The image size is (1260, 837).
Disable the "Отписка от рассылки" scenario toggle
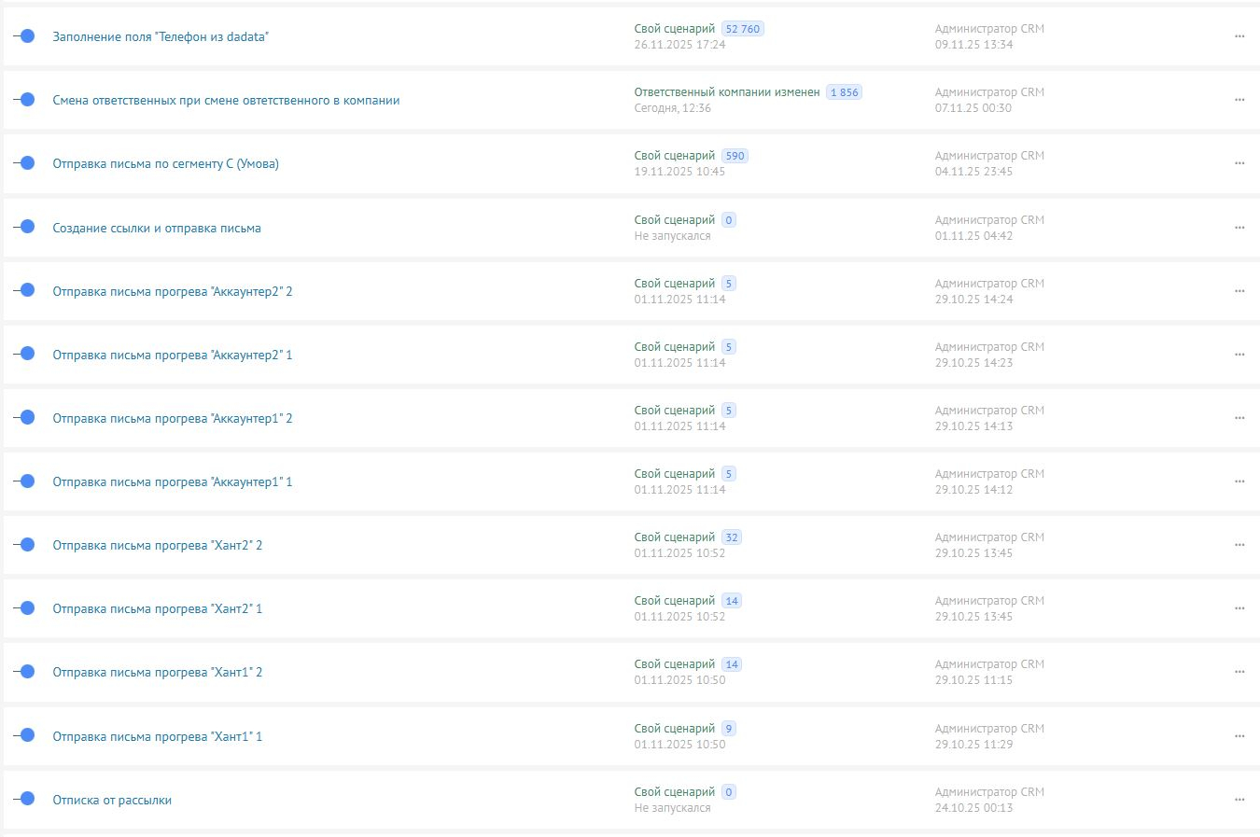point(25,799)
